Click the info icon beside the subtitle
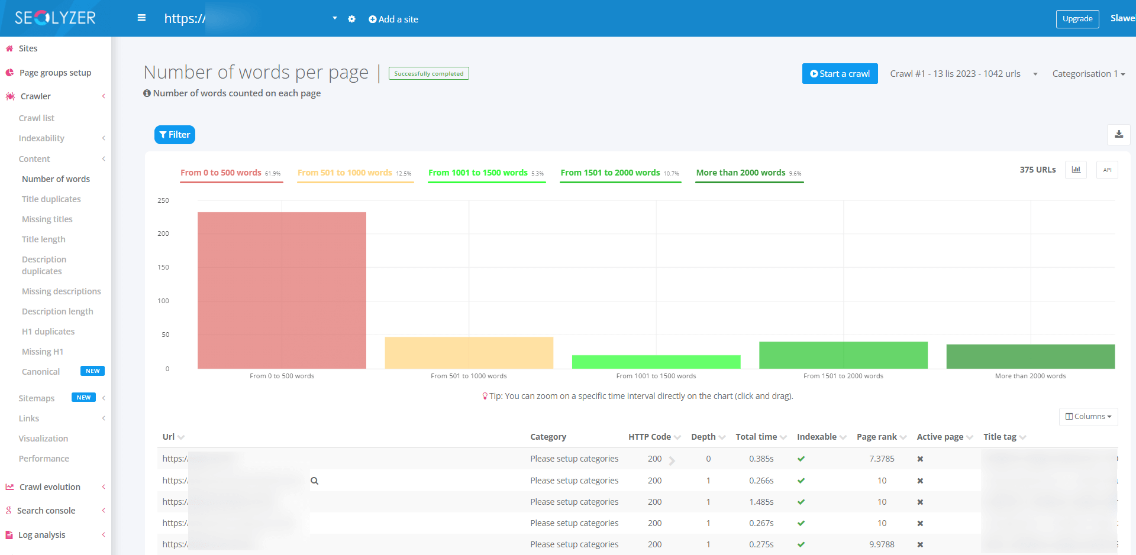 click(x=147, y=93)
